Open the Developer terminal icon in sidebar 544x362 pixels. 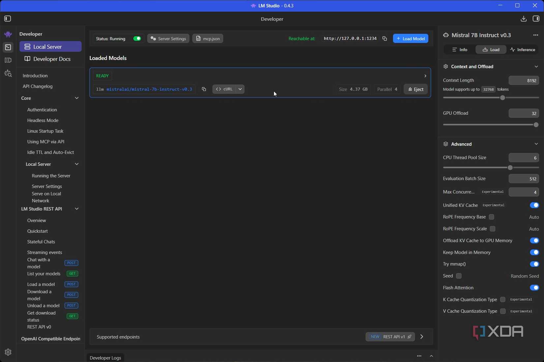tap(8, 47)
